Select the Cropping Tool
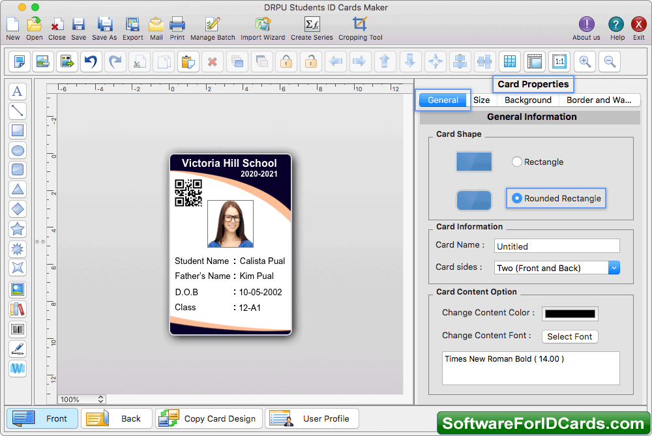Viewport: 652px width, 436px height. coord(360,25)
